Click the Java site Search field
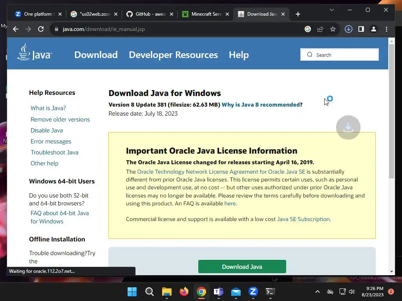 tap(340, 54)
